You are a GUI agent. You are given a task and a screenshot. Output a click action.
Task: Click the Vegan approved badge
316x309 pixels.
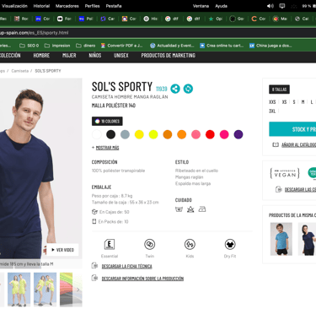pyautogui.click(x=285, y=173)
